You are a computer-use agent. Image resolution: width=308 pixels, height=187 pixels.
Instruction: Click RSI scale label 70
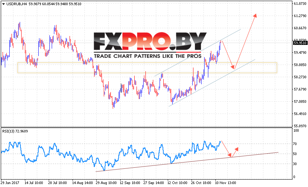295,144
